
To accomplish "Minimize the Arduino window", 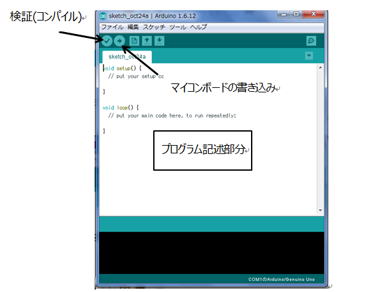I will (284, 14).
